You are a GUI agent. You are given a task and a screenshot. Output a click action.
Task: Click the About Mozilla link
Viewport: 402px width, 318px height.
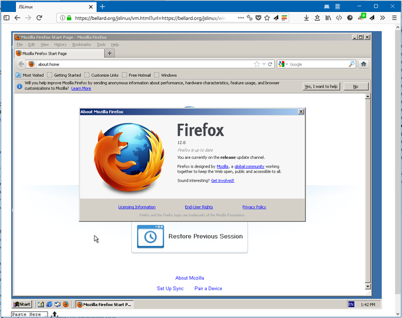tap(189, 278)
